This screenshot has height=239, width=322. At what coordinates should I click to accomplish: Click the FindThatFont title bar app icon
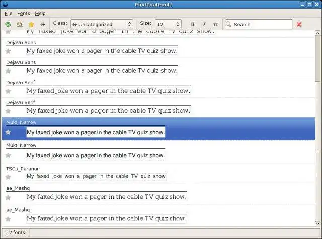(5, 4)
